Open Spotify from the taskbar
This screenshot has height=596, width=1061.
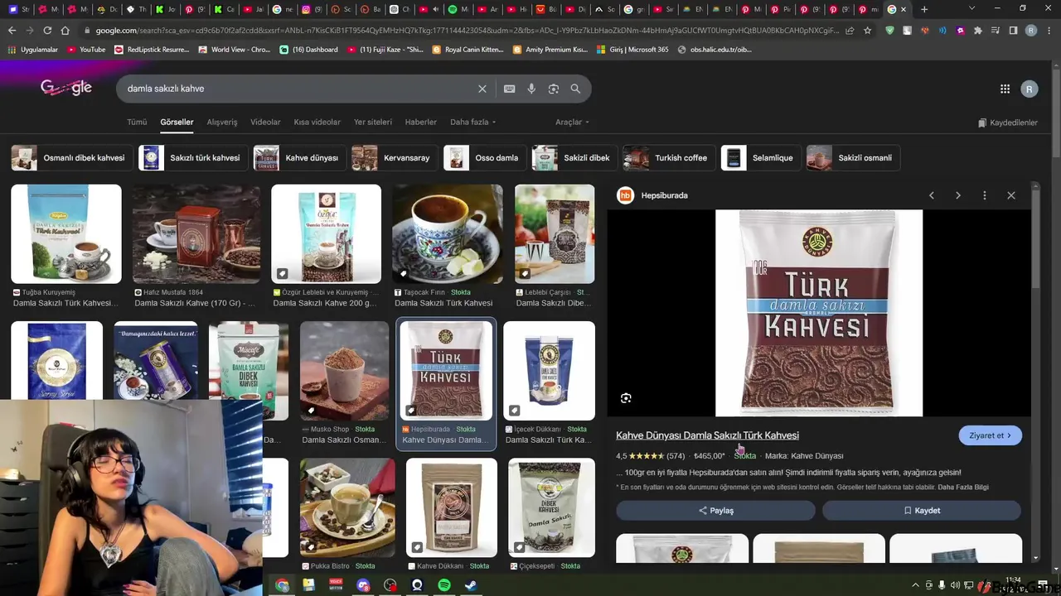[444, 585]
